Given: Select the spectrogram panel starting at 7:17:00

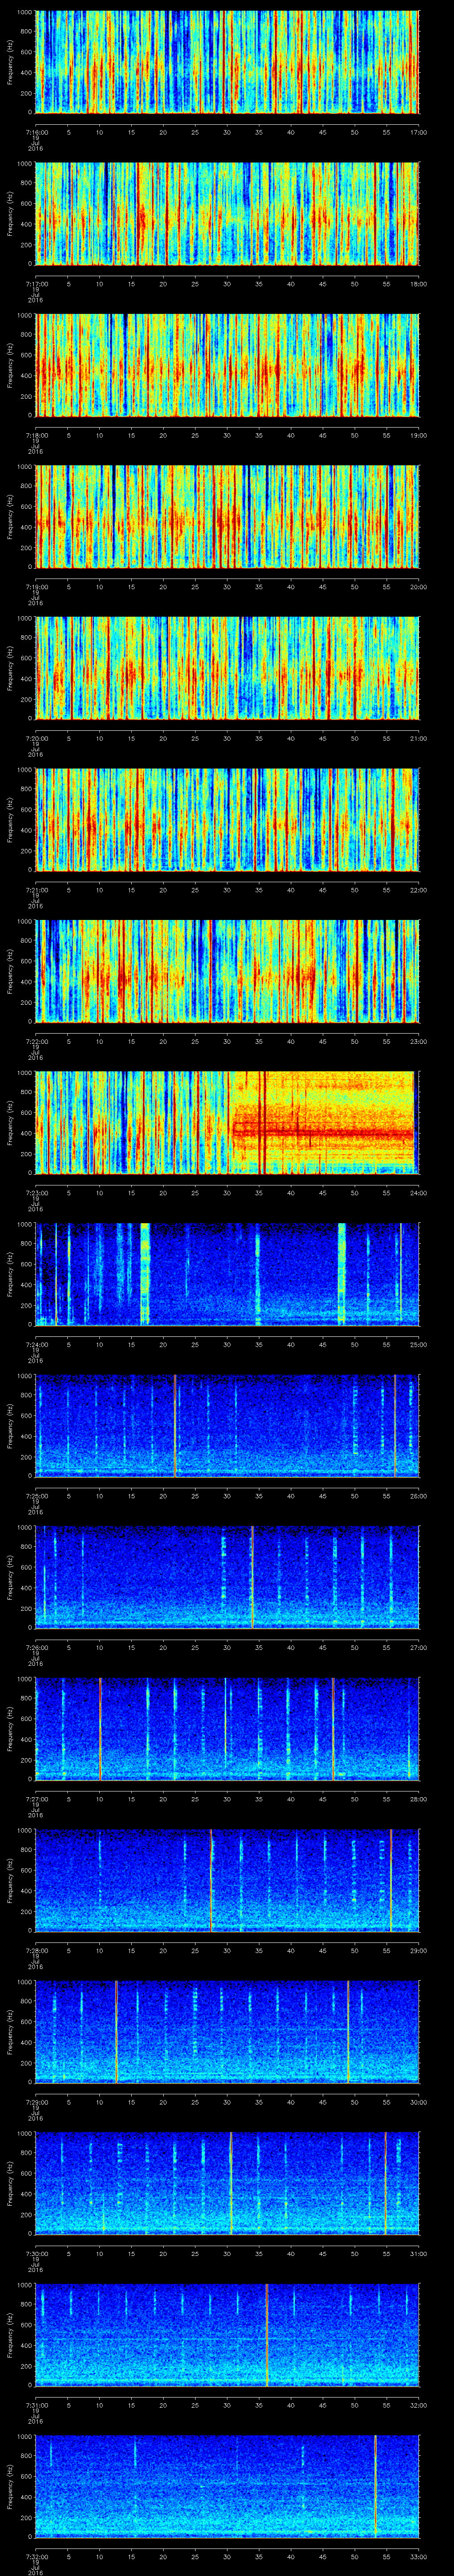Looking at the screenshot, I should [227, 213].
